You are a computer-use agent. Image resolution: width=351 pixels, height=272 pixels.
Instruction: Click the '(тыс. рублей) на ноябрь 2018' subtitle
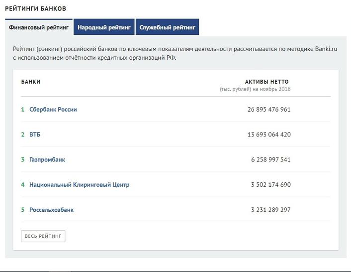click(255, 89)
